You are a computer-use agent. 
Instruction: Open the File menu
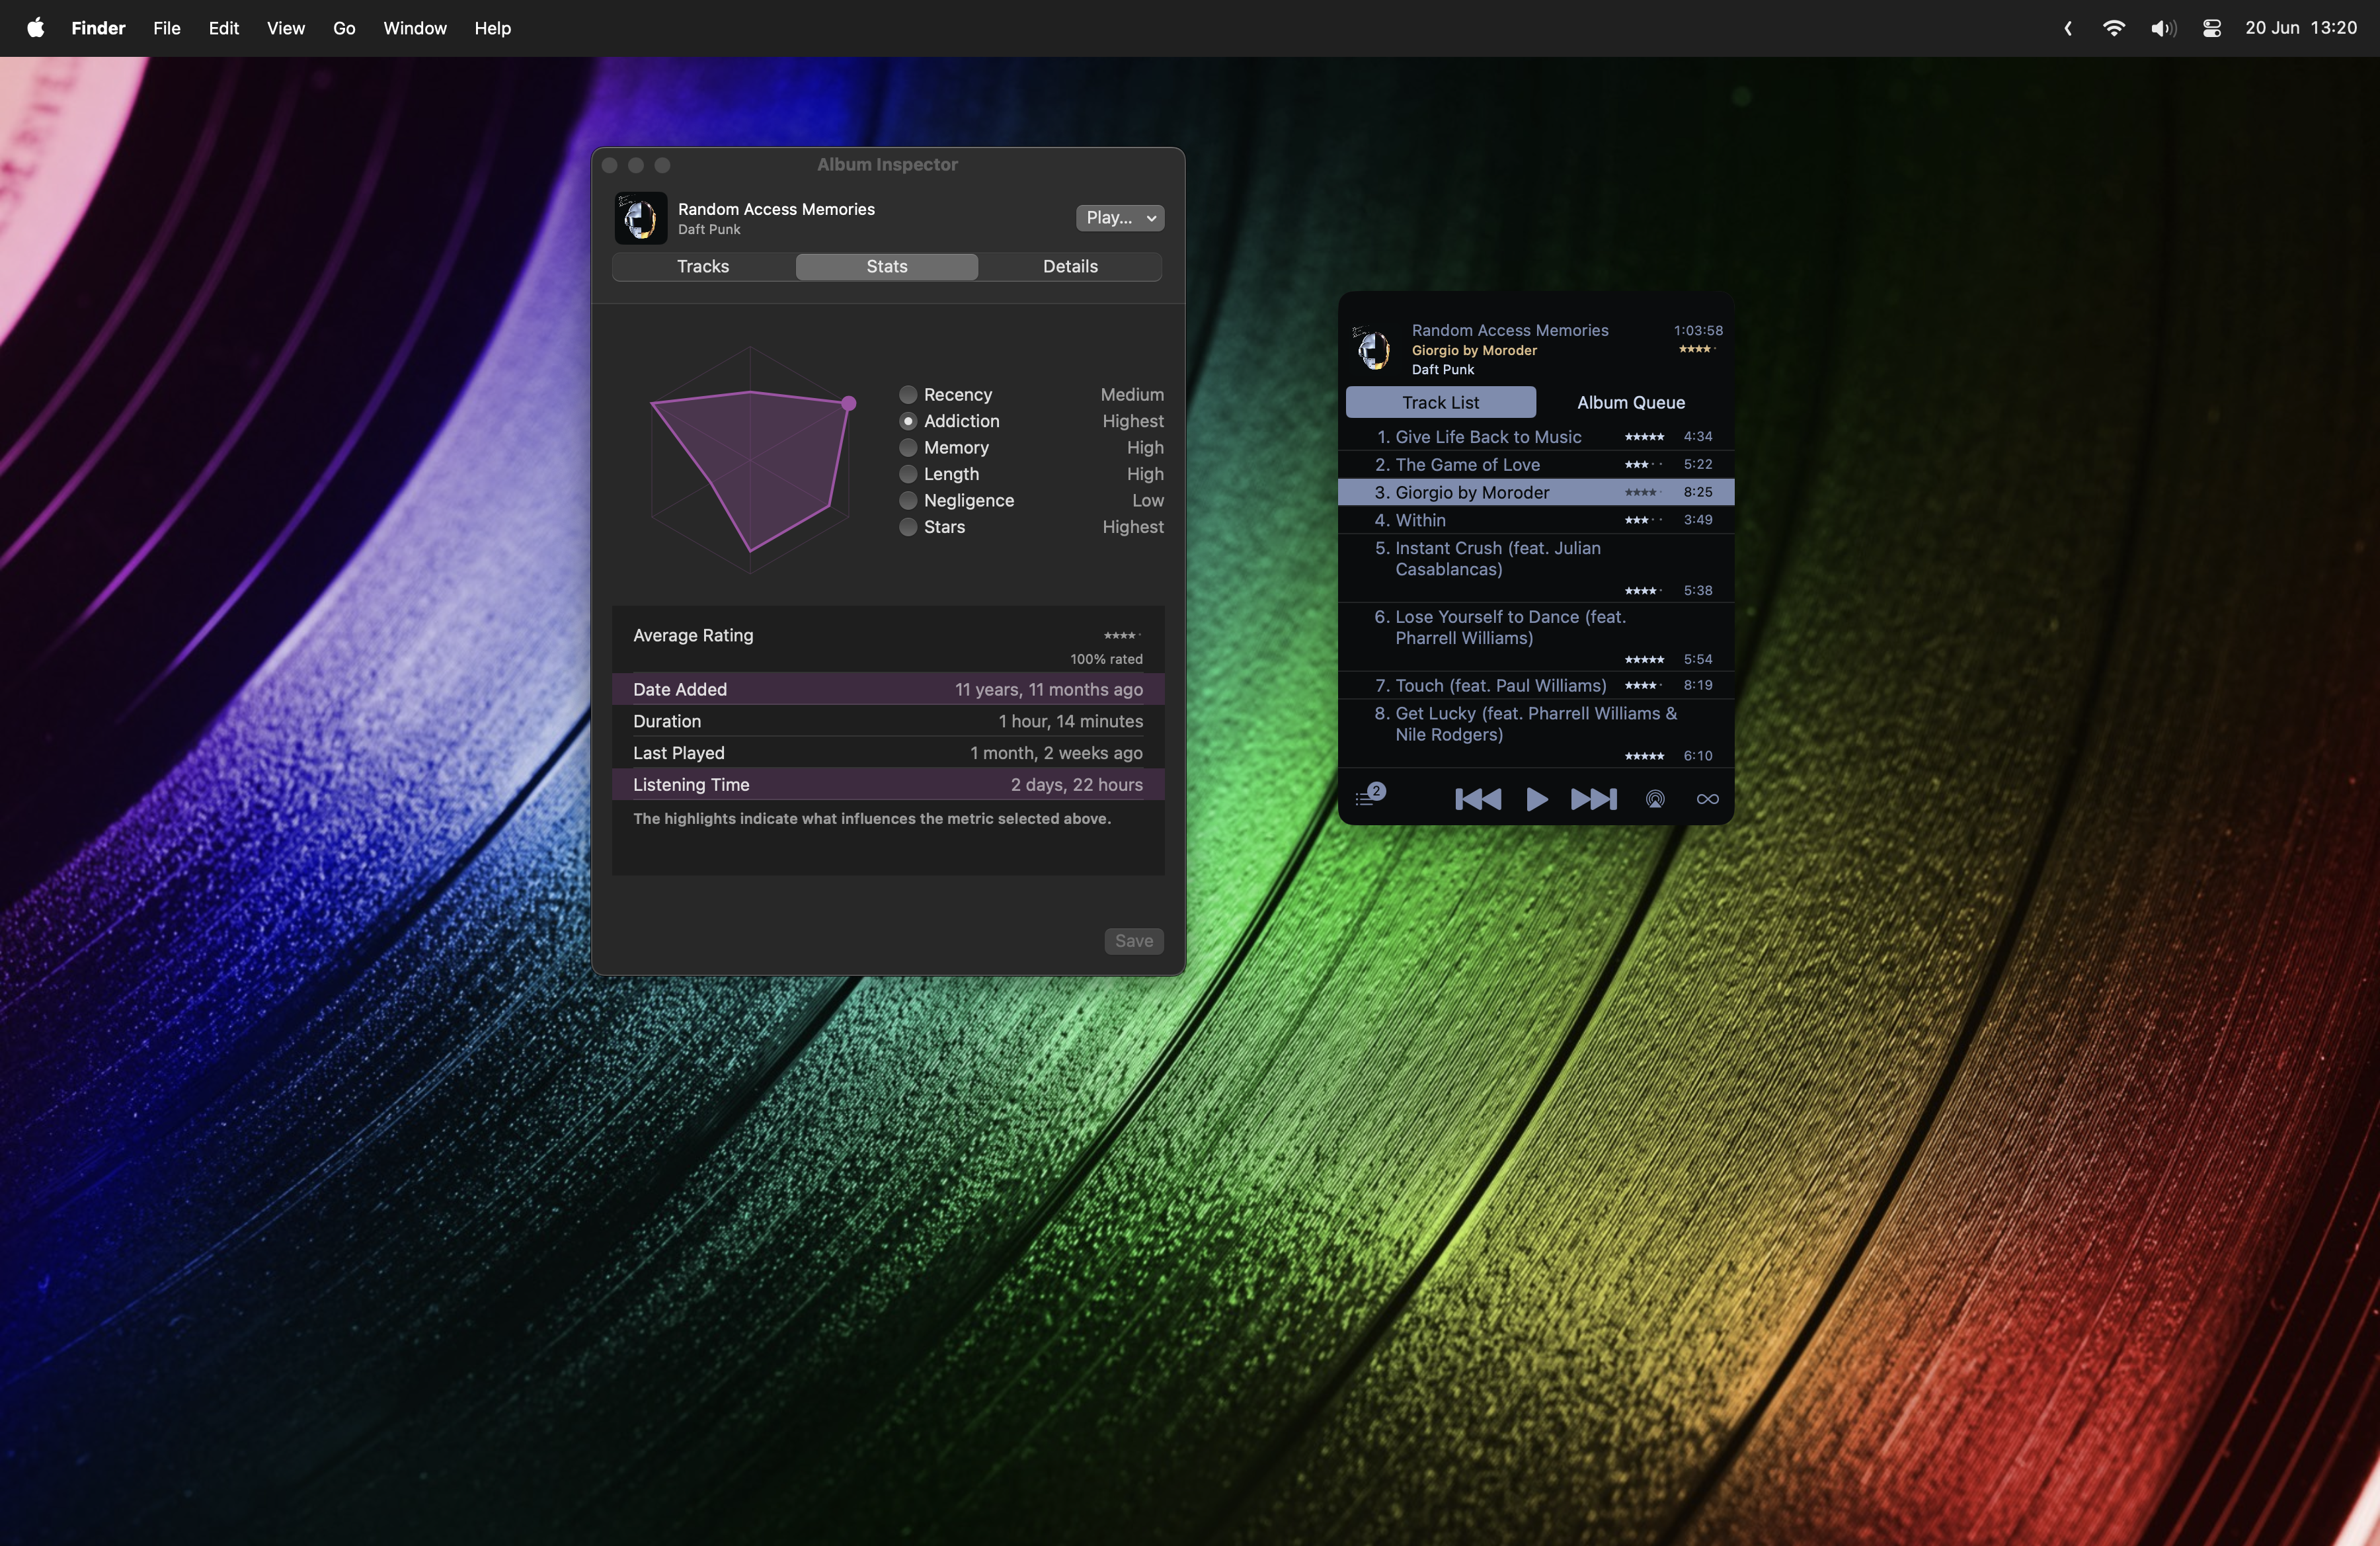[167, 28]
